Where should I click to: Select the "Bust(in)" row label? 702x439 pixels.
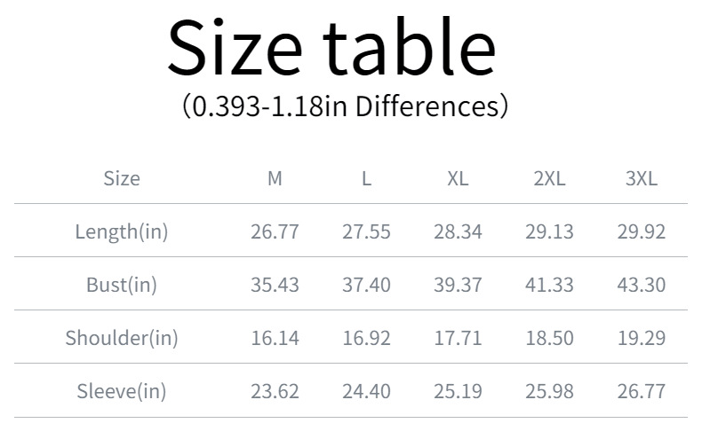(122, 286)
